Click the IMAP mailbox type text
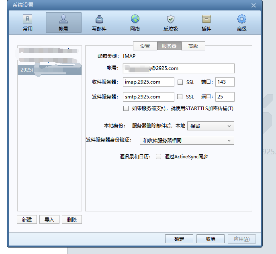Viewport: 276px width, 254px height. 129,56
